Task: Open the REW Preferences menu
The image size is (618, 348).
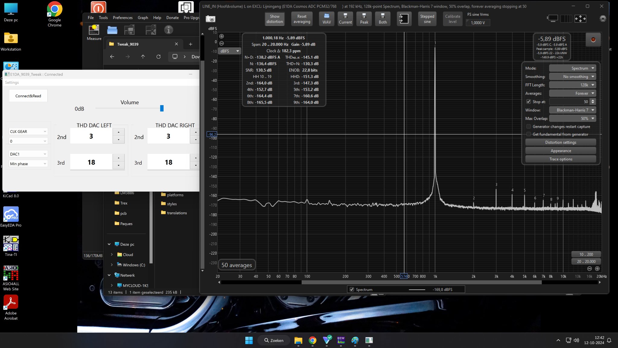Action: pyautogui.click(x=123, y=18)
